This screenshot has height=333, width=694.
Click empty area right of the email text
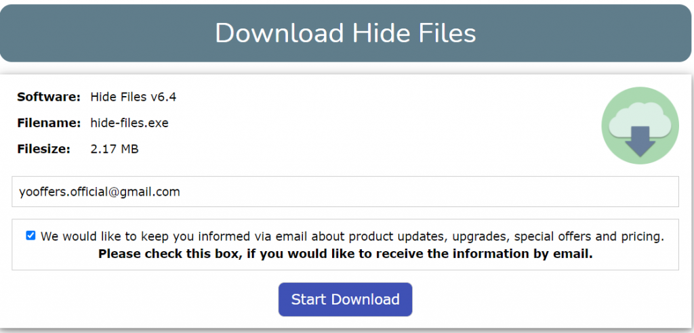pyautogui.click(x=429, y=192)
